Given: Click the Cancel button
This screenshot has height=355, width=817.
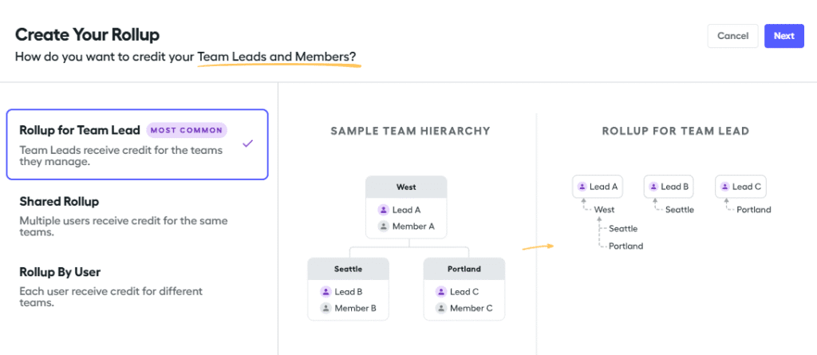Looking at the screenshot, I should click(x=732, y=36).
